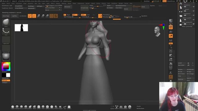Click the Frame view icon
Viewport: 198px width, 111px height.
pyautogui.click(x=171, y=51)
